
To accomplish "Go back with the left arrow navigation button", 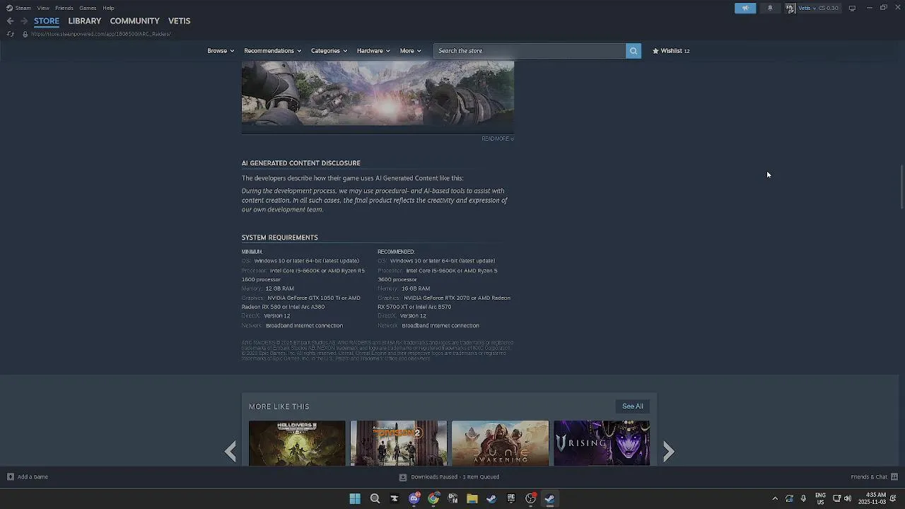I will coord(10,21).
